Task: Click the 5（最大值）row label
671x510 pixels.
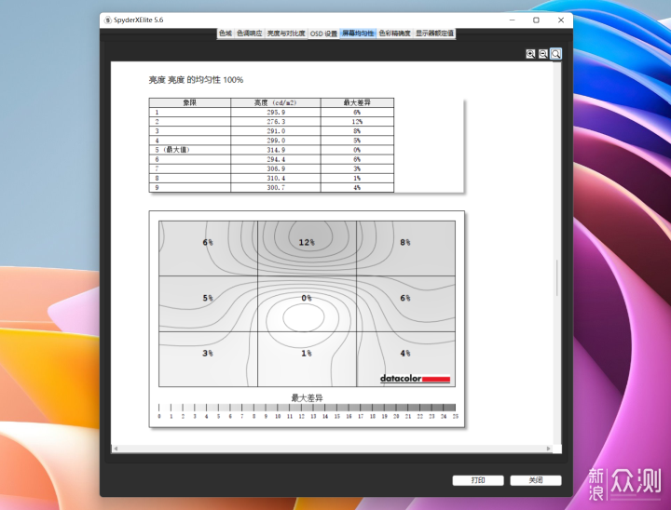Action: pos(172,150)
